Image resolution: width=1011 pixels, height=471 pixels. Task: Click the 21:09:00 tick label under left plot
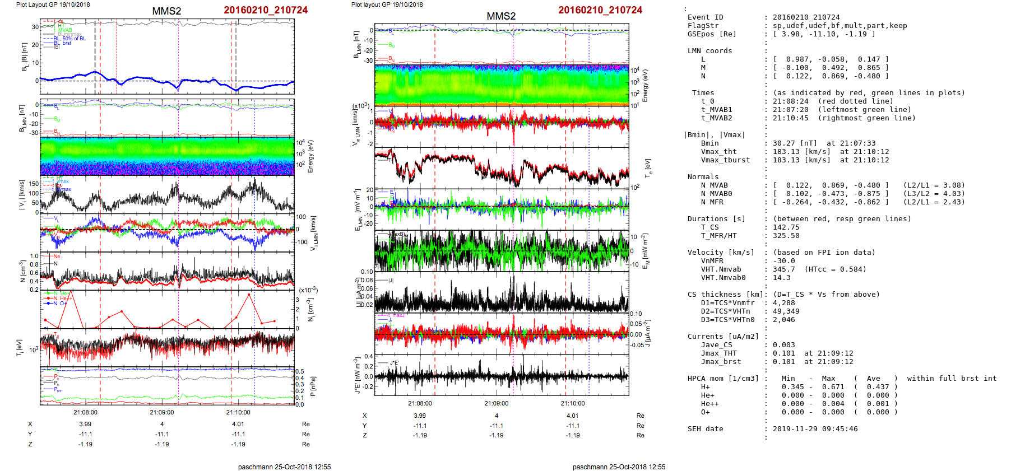click(162, 412)
